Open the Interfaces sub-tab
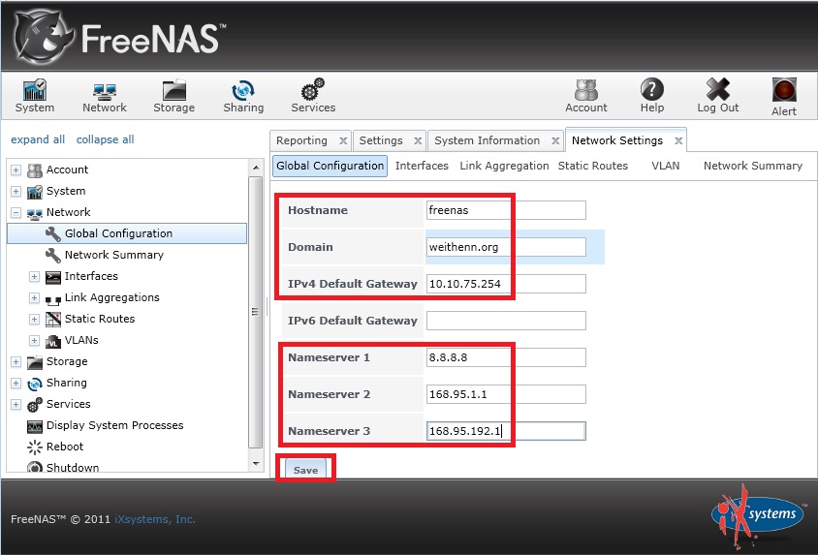This screenshot has width=818, height=555. tap(422, 166)
